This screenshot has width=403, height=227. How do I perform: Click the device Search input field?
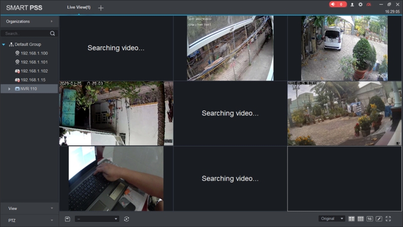tap(26, 33)
